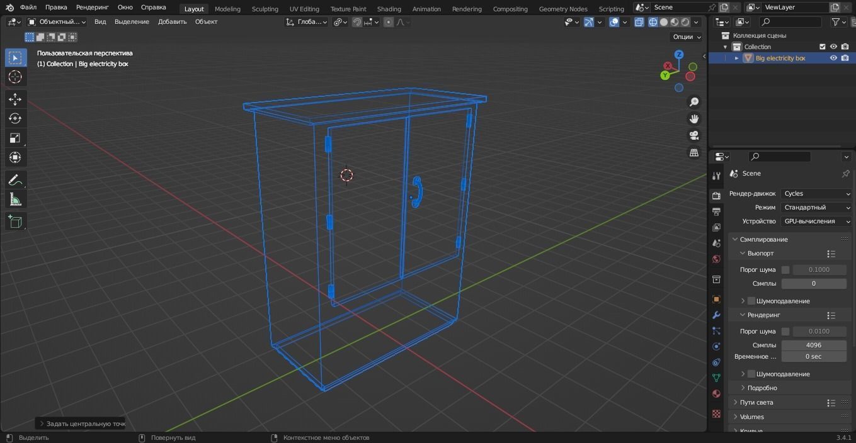
Task: Open the Output properties tab
Action: 716,211
